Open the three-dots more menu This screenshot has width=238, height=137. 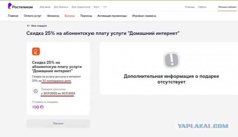point(105,7)
